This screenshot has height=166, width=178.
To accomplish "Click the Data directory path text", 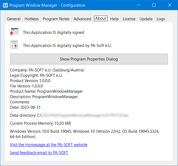I will [x=69, y=115].
